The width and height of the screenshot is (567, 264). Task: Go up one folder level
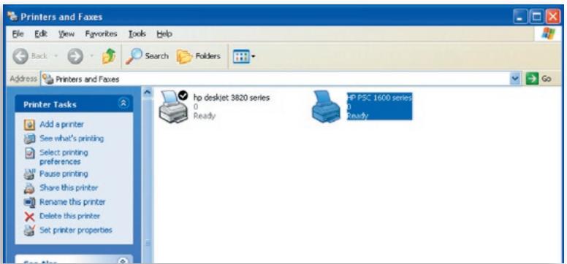(109, 57)
